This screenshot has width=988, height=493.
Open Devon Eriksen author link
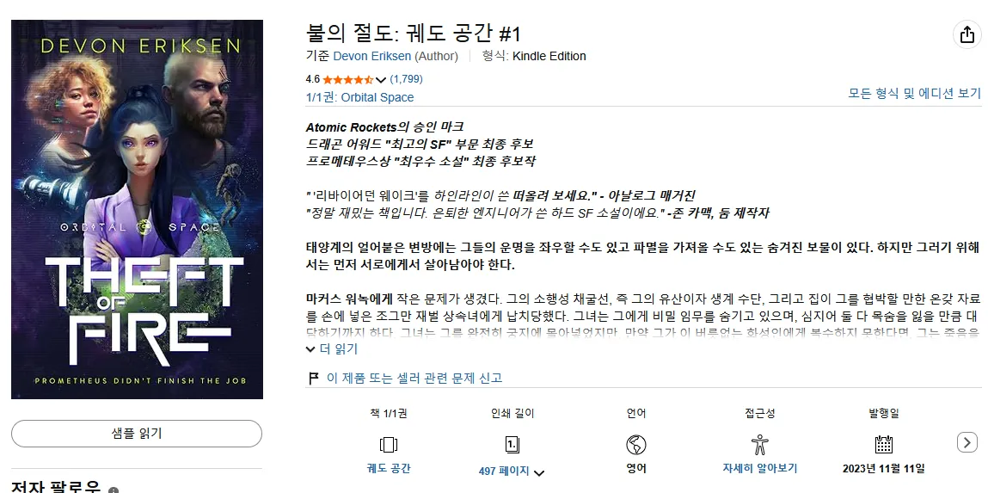click(371, 56)
